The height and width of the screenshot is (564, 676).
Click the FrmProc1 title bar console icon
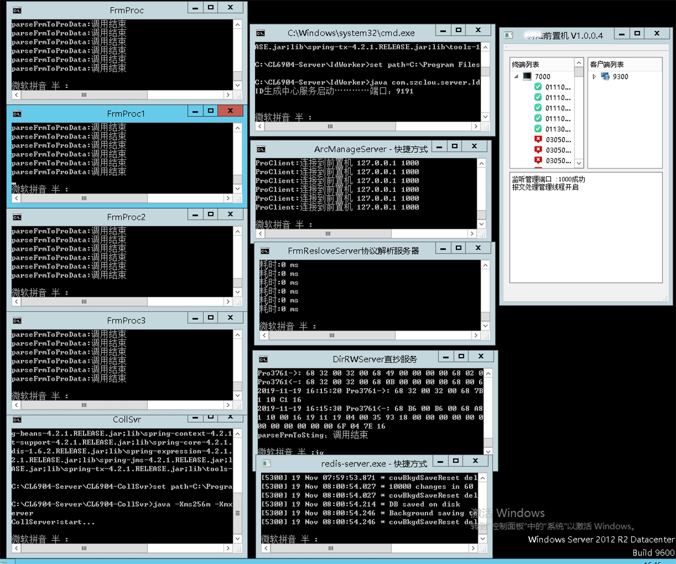pos(17,114)
